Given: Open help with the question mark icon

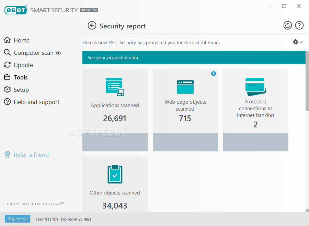Looking at the screenshot, I should (299, 26).
